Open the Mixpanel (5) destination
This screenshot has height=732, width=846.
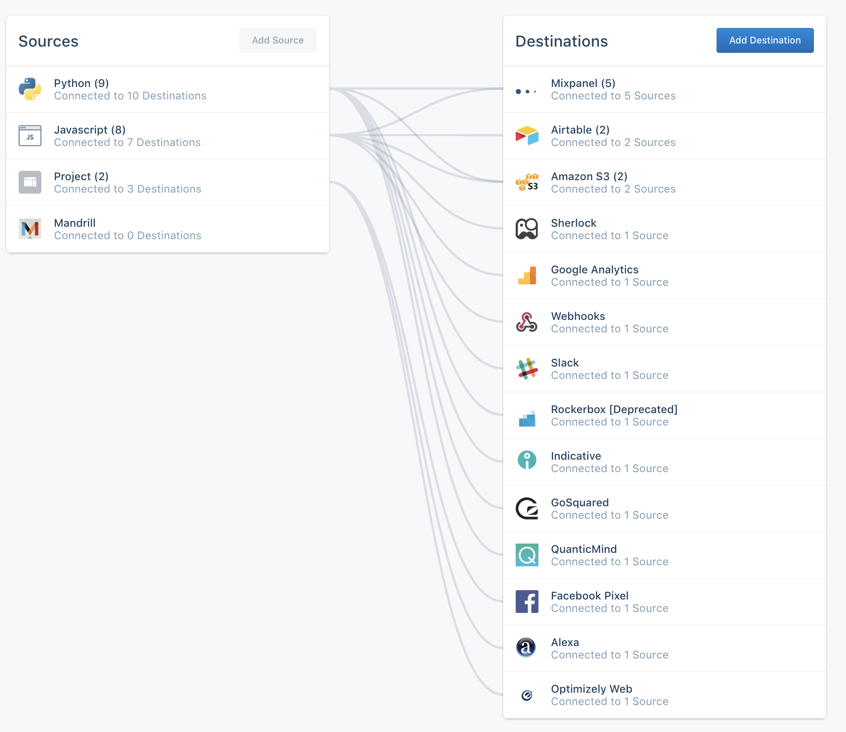coord(583,83)
